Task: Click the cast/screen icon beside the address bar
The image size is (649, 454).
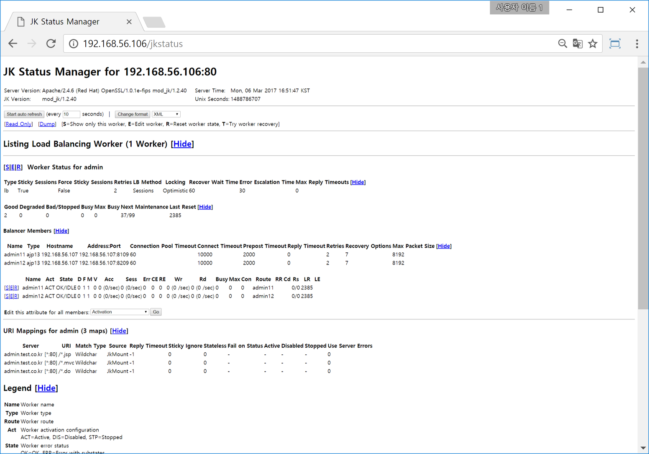Action: click(615, 44)
